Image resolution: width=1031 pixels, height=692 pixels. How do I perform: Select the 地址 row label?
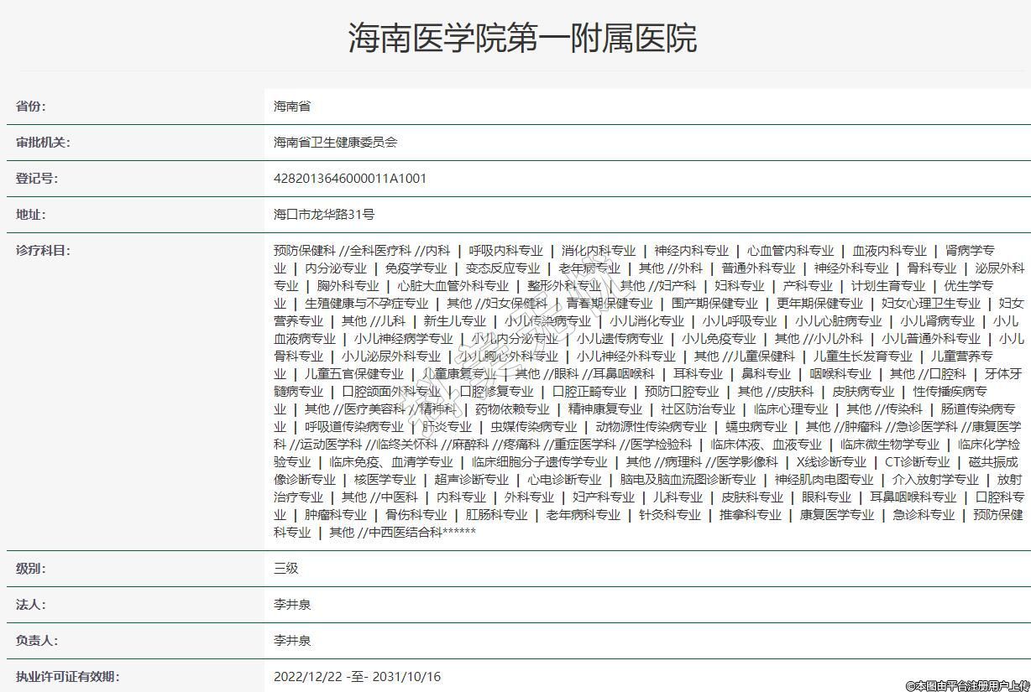(31, 215)
